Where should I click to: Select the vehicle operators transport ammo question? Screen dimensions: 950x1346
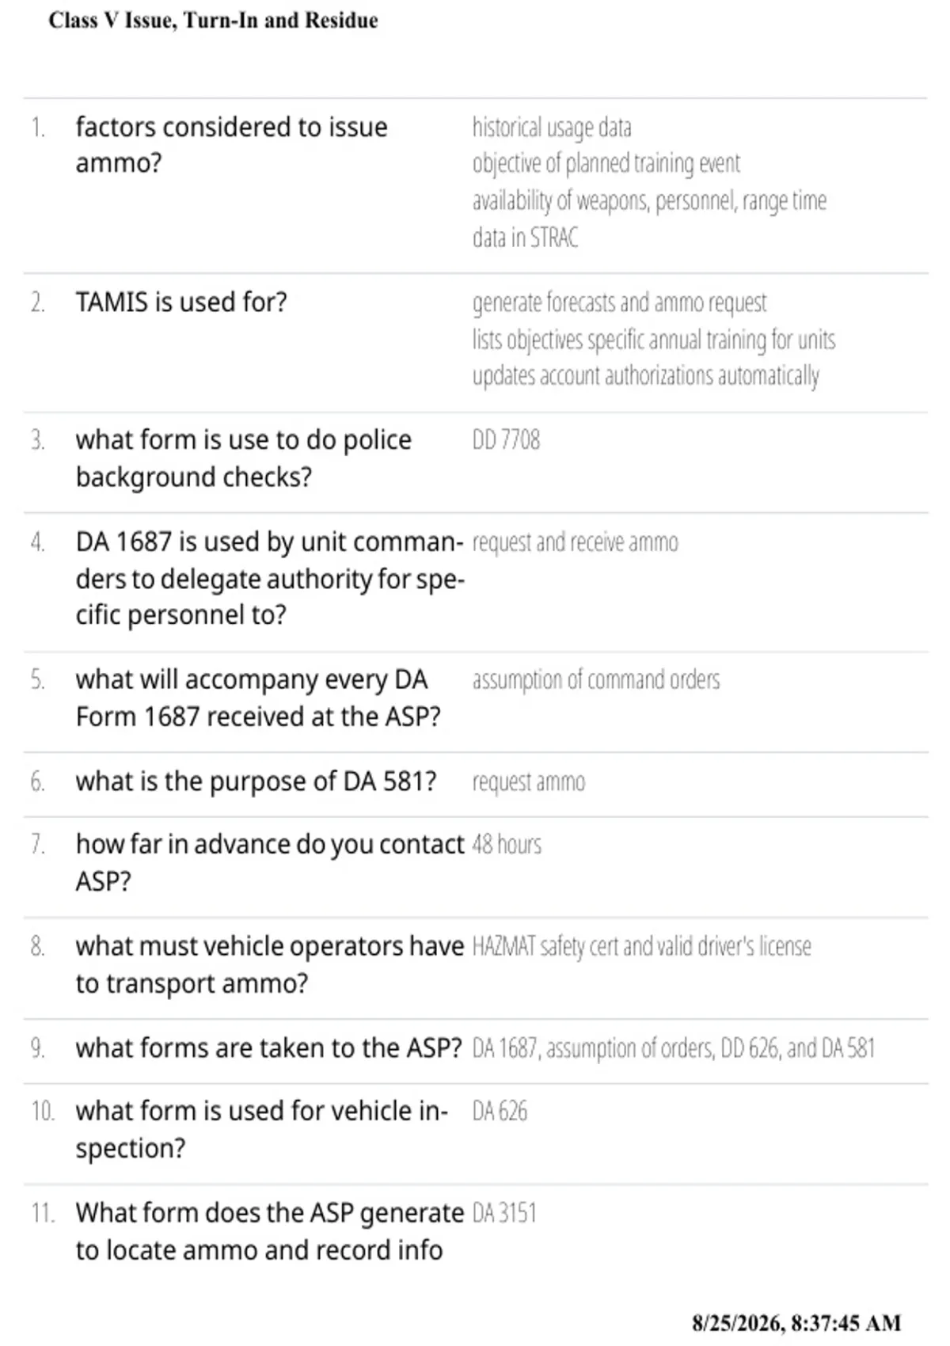pyautogui.click(x=270, y=964)
